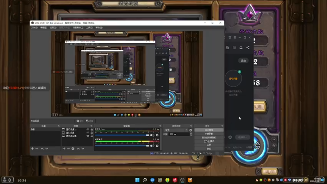This screenshot has width=327, height=184.
Task: Open the hamburger menu in side panel title bar
Action: tap(235, 38)
